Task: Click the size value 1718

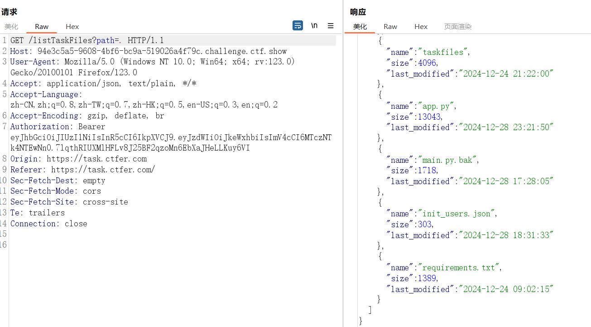Action: point(427,171)
